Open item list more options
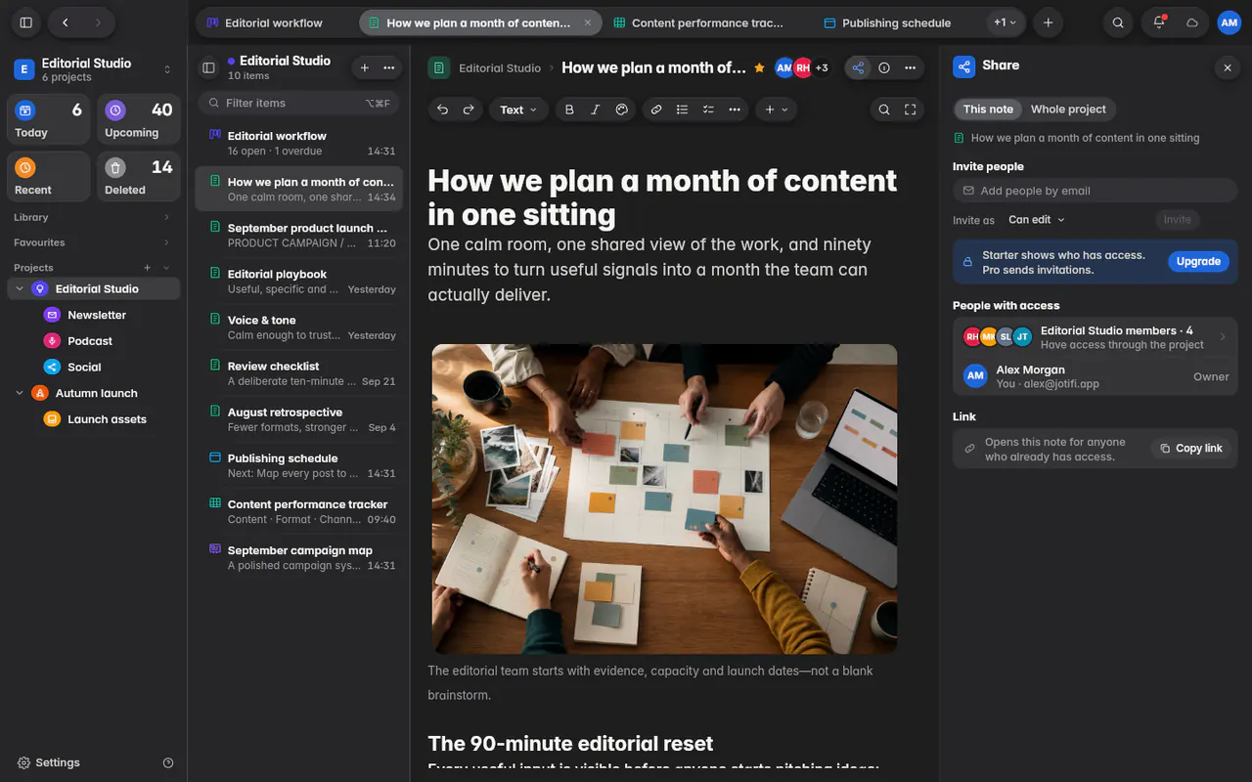The height and width of the screenshot is (782, 1252). click(x=389, y=67)
